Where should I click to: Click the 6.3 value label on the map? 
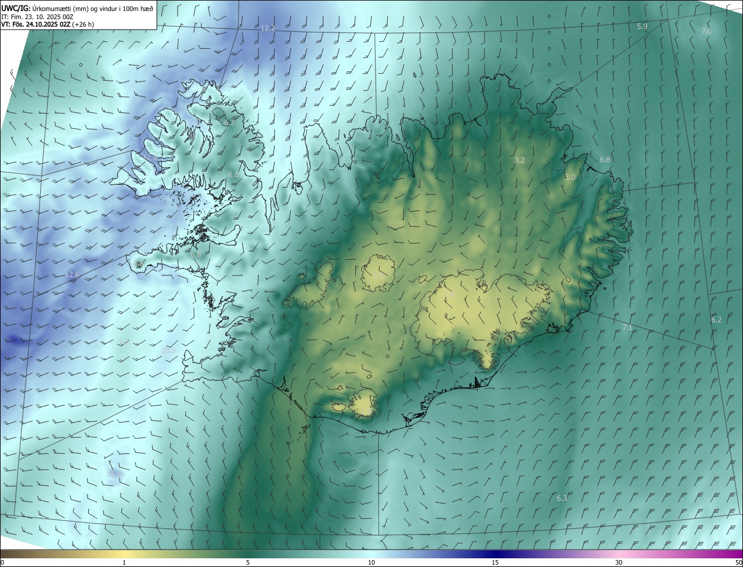pyautogui.click(x=562, y=499)
